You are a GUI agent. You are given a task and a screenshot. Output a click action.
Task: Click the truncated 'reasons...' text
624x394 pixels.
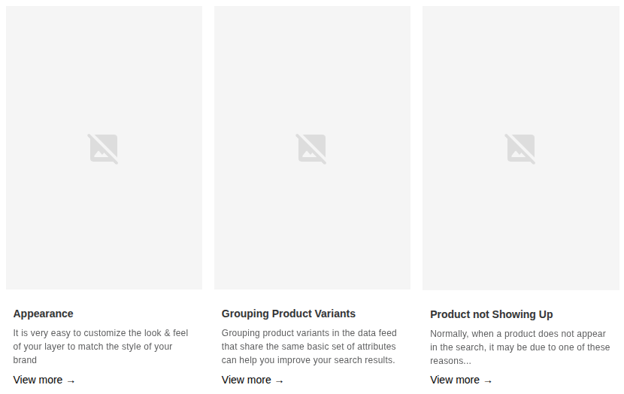click(450, 361)
